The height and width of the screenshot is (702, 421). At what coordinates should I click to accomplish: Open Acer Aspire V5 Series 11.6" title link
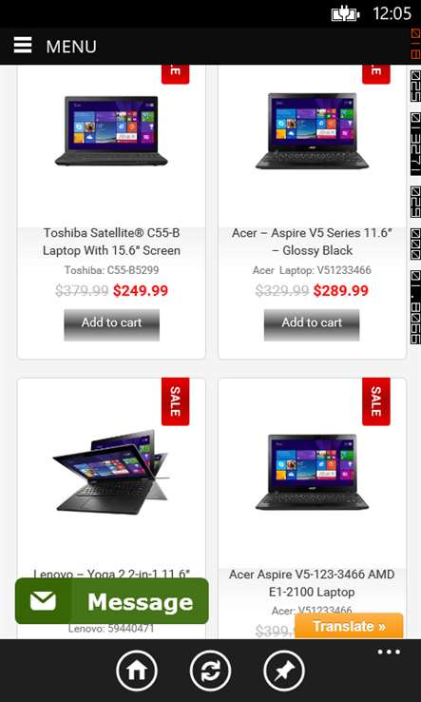312,242
